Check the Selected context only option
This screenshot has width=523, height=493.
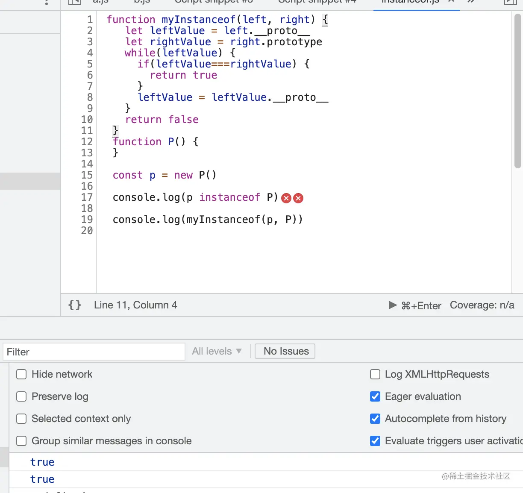21,419
